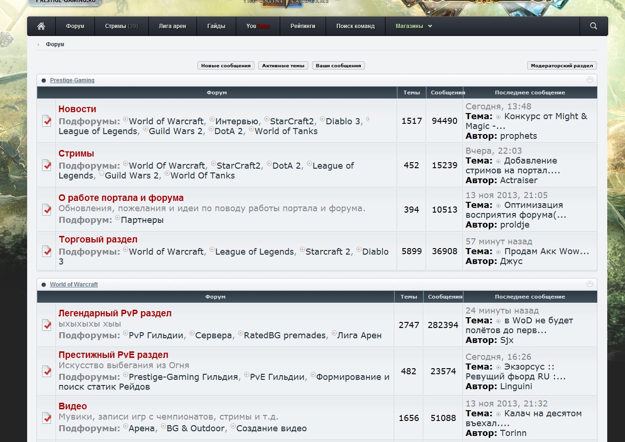Open the Стримы (39) menu item

click(122, 26)
